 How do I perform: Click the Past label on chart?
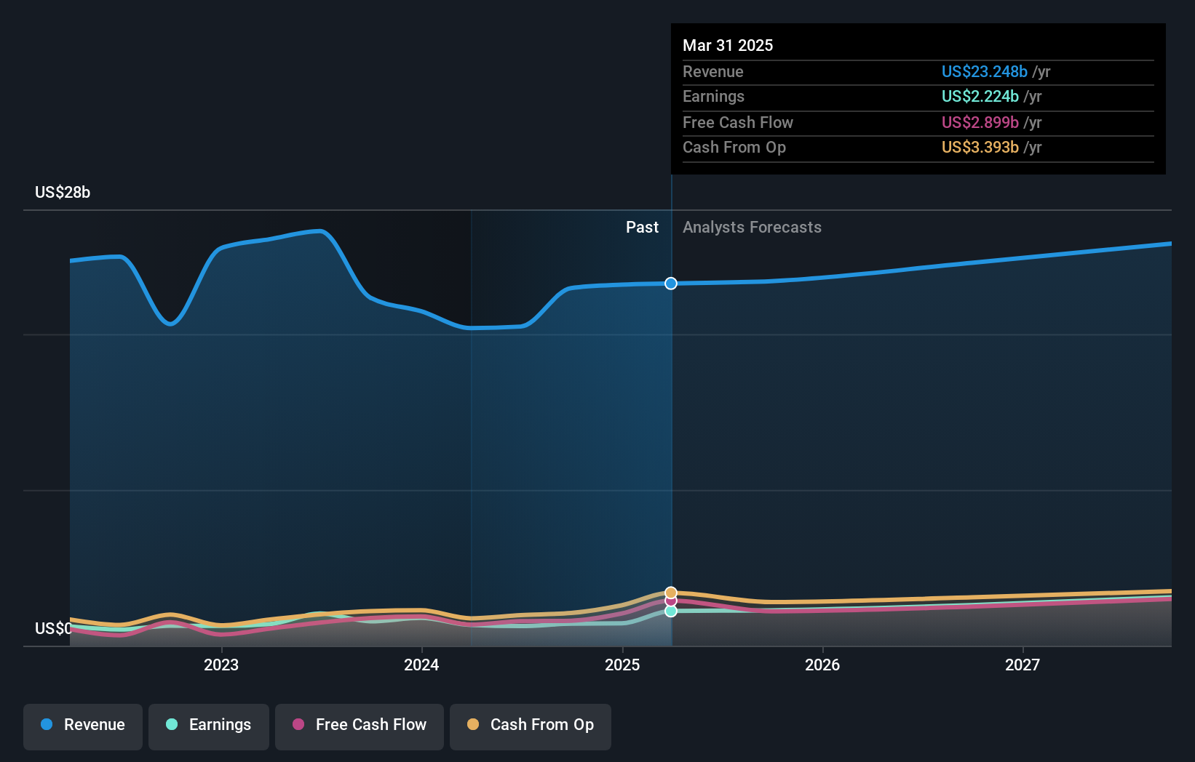click(642, 227)
